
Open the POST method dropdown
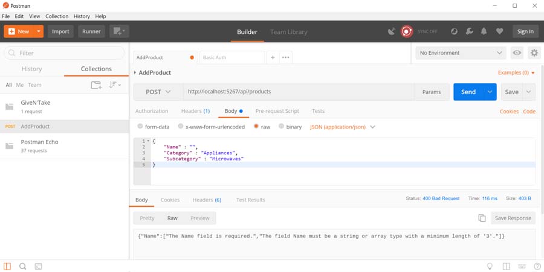tap(158, 92)
